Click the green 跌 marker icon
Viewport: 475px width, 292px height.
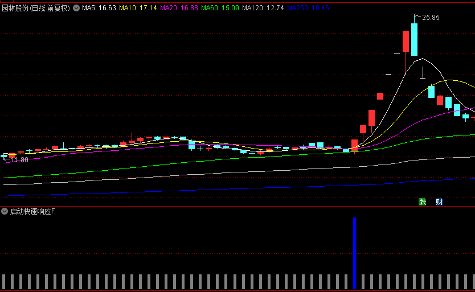point(422,201)
